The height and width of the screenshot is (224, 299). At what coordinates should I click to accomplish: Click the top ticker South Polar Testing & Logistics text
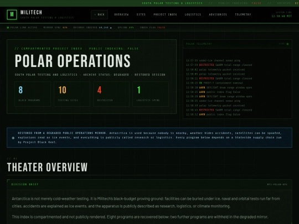(x=172, y=3)
